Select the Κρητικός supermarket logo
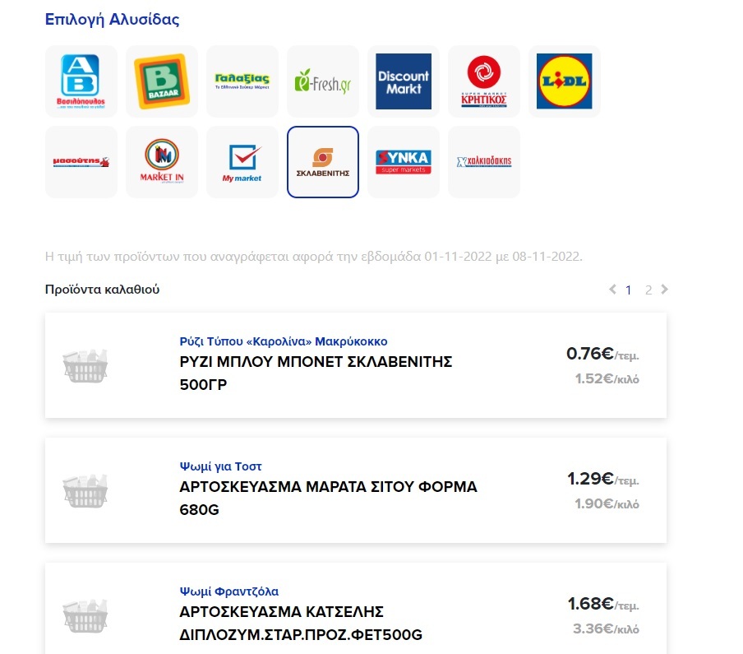The height and width of the screenshot is (654, 743). [x=483, y=80]
